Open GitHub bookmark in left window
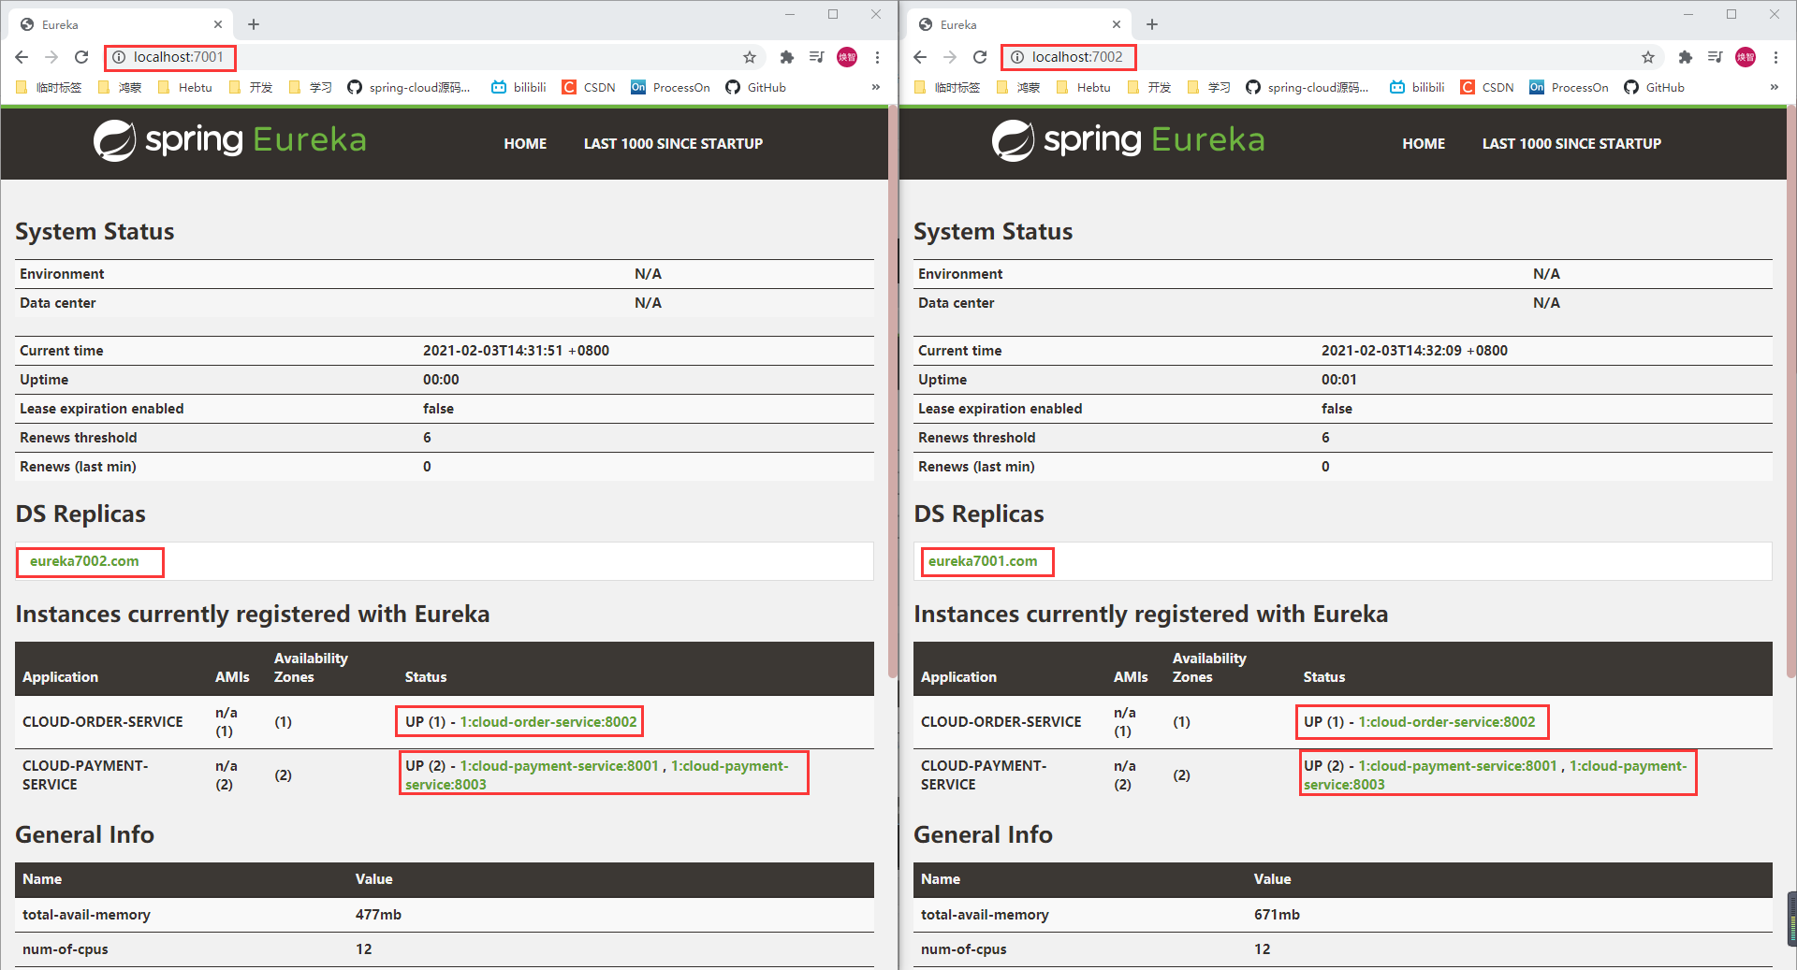 (756, 87)
